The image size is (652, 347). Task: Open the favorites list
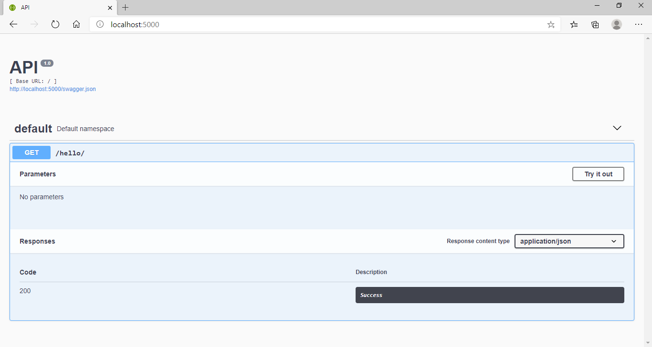click(574, 24)
